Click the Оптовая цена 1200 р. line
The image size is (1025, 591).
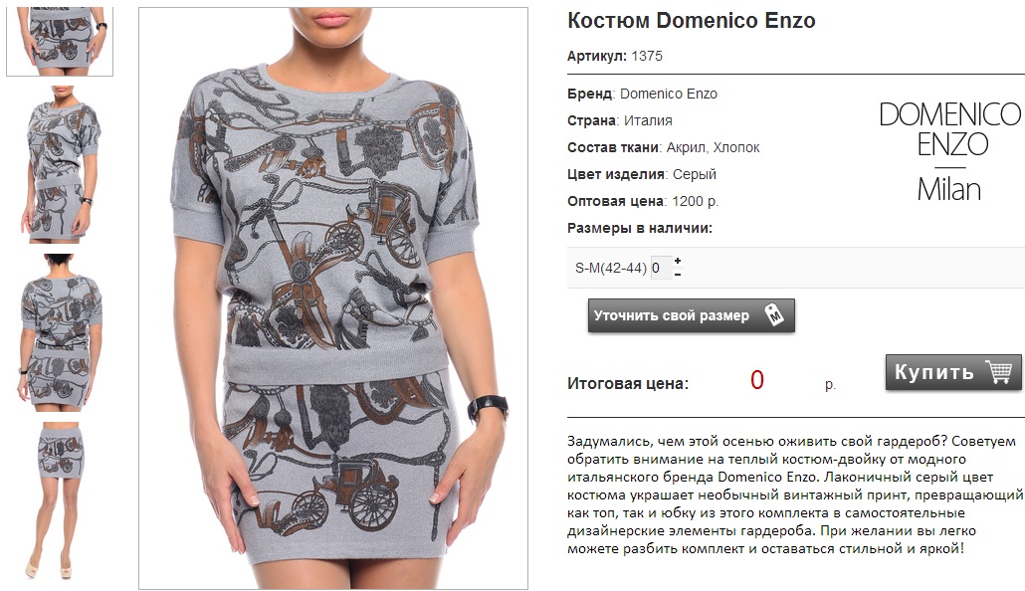(643, 201)
